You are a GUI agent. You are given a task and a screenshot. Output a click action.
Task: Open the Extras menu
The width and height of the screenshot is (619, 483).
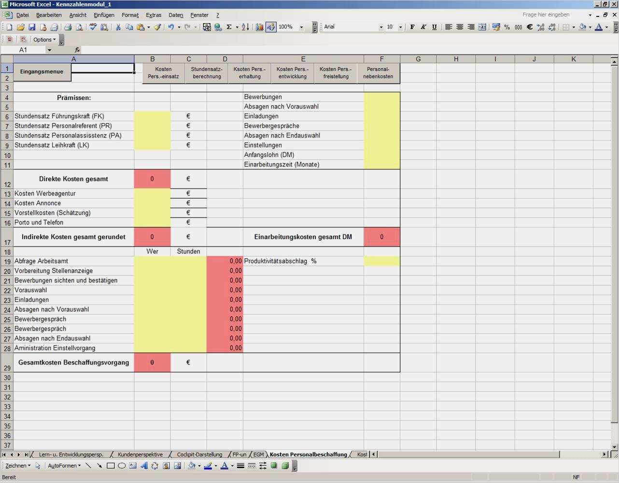pyautogui.click(x=154, y=15)
